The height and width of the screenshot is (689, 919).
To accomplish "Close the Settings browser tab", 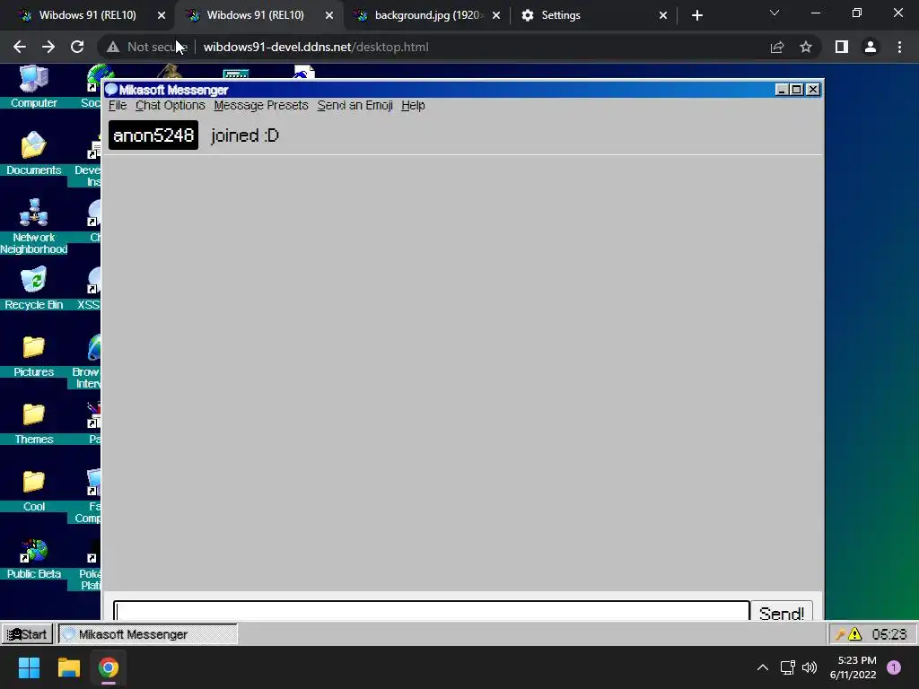I will point(663,15).
